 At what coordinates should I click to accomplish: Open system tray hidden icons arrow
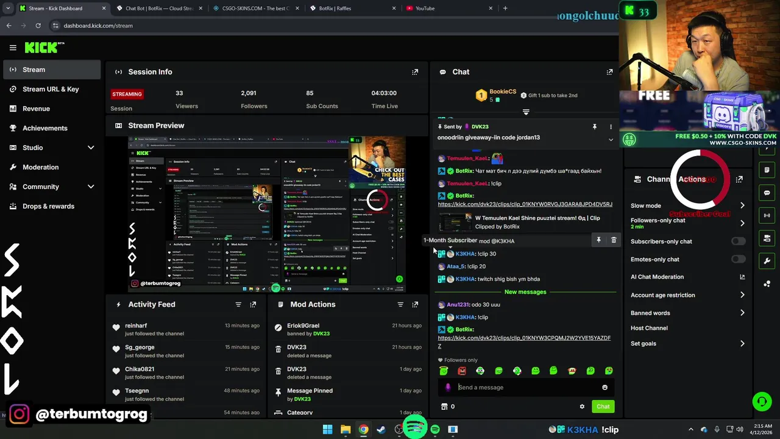tap(692, 430)
